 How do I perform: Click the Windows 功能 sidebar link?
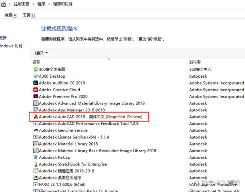[x=11, y=46]
